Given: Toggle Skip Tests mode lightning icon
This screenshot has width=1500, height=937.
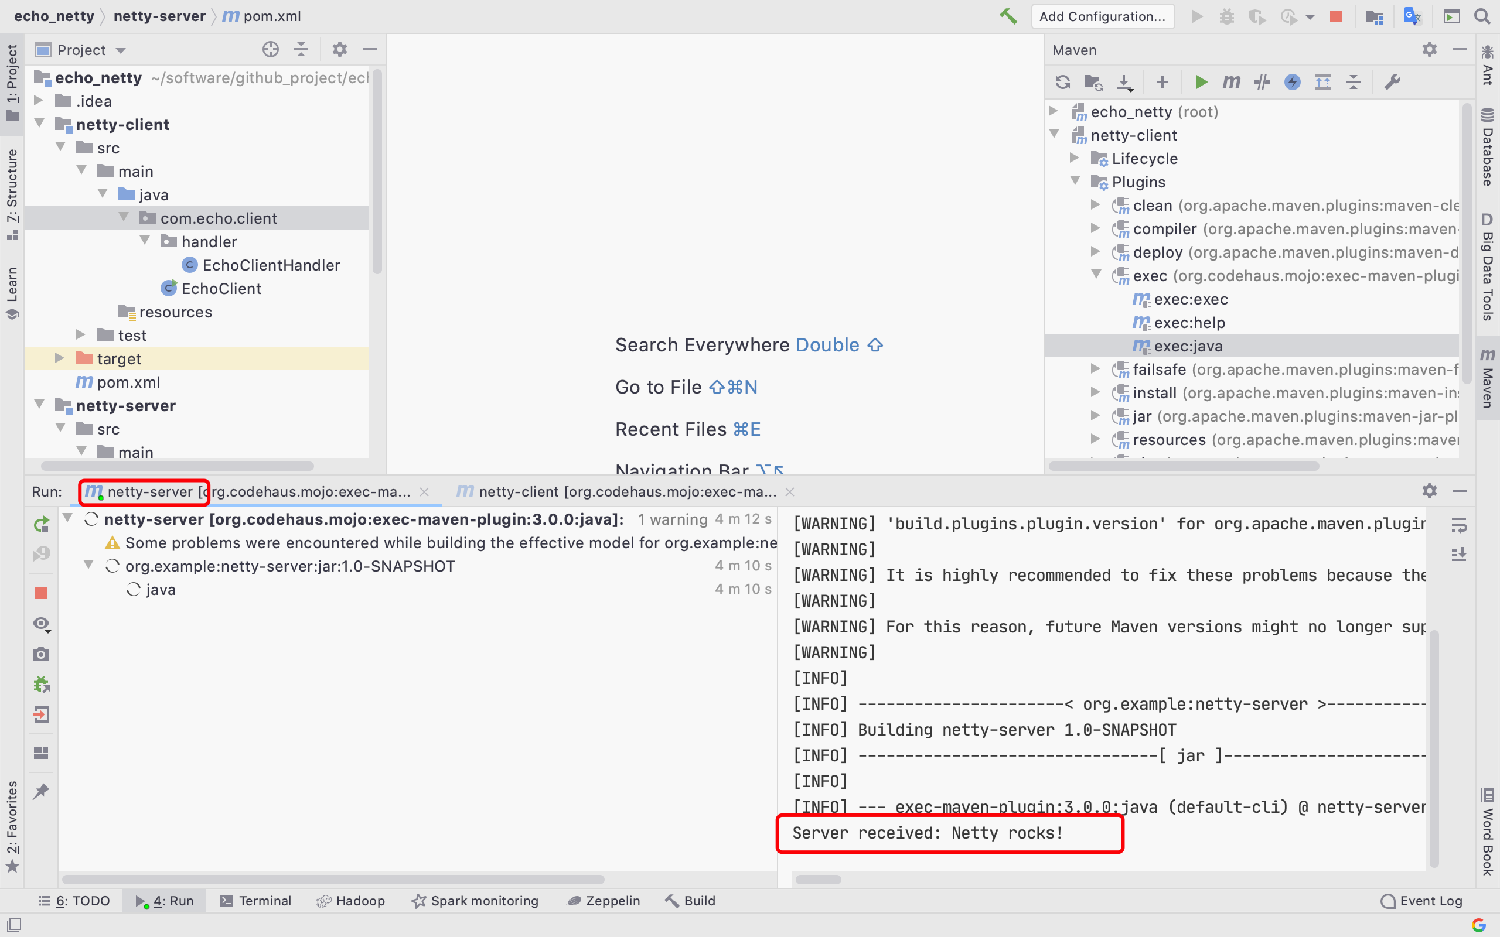Looking at the screenshot, I should (x=1293, y=82).
